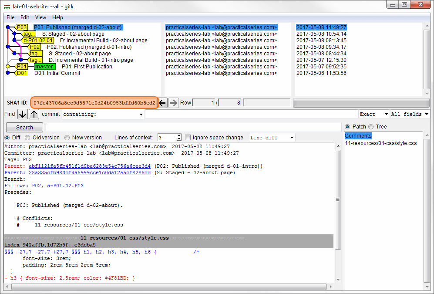Click the date 2017-05-08 10:54:14

point(321,34)
